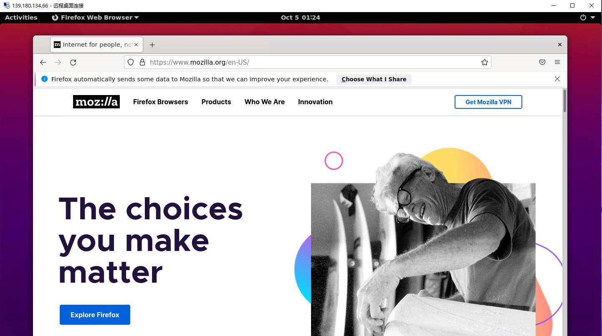Screen dimensions: 602x336
Task: Click the Explore Firefox button
Action: (95, 315)
